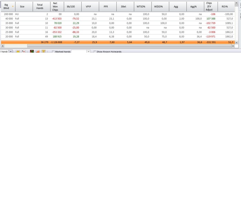Click summary bb/100 value -7,27

[x=76, y=42]
